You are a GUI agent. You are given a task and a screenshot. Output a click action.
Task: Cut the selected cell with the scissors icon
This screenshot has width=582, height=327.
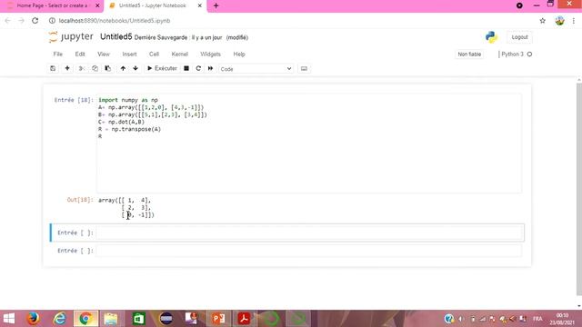(81, 69)
